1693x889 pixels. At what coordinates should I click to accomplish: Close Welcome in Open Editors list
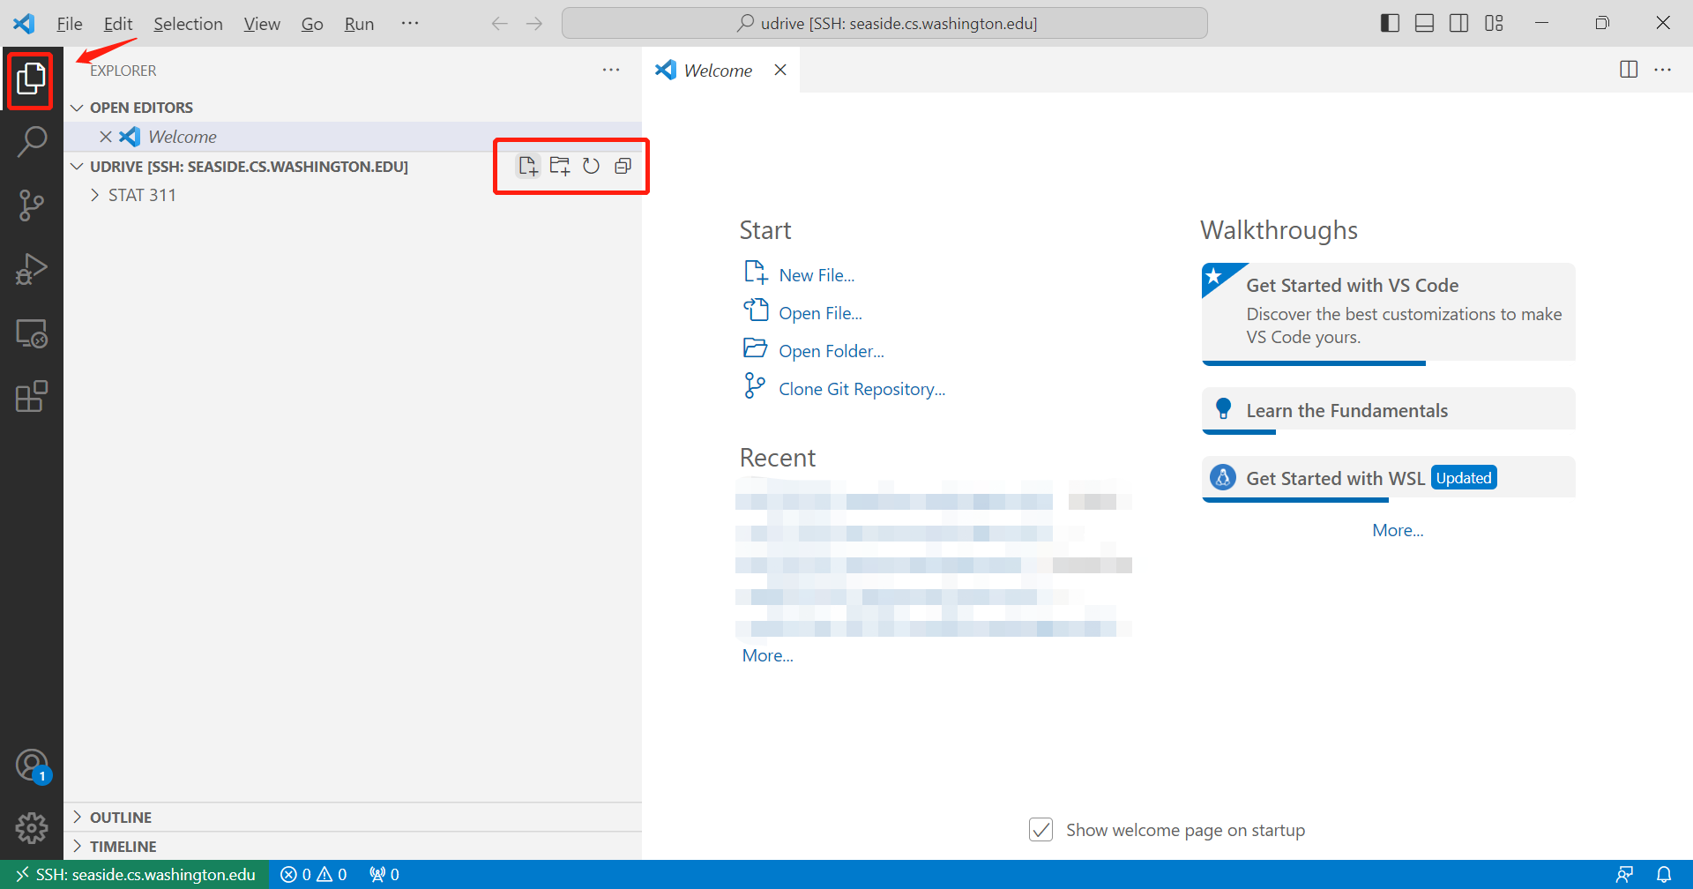[106, 137]
